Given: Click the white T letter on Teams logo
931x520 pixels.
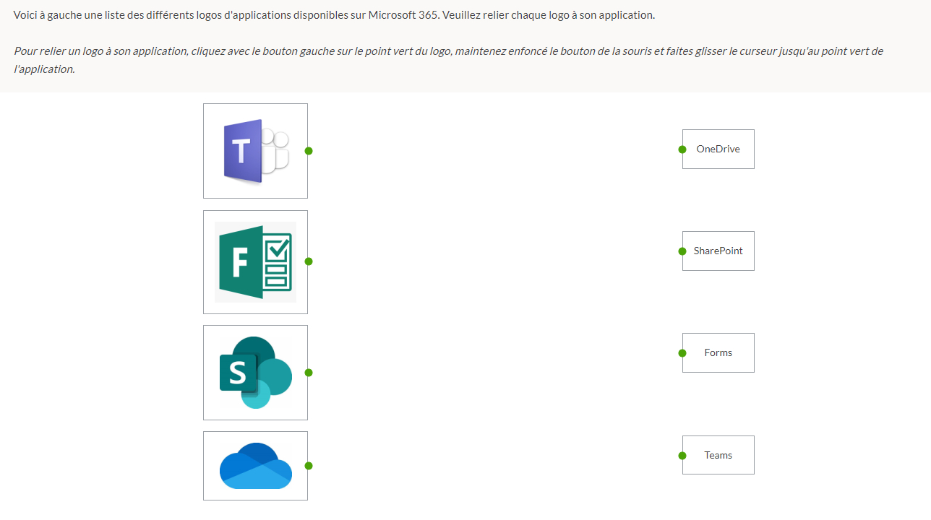Looking at the screenshot, I should [x=241, y=151].
